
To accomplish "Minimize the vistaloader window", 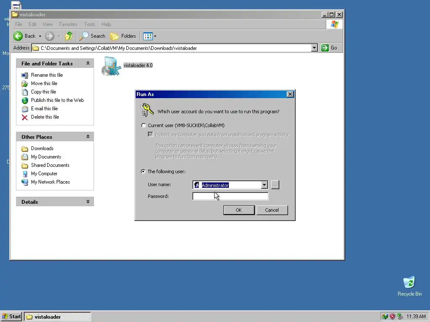I will pyautogui.click(x=325, y=15).
